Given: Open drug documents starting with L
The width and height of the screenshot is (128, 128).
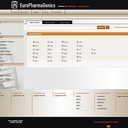Looking at the screenshot, I should click(50, 61).
